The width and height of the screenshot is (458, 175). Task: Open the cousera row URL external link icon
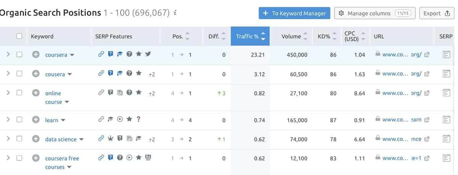pos(427,74)
